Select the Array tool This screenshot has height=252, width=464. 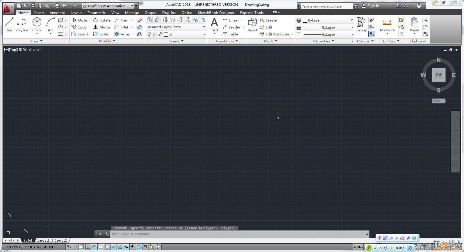(x=122, y=34)
